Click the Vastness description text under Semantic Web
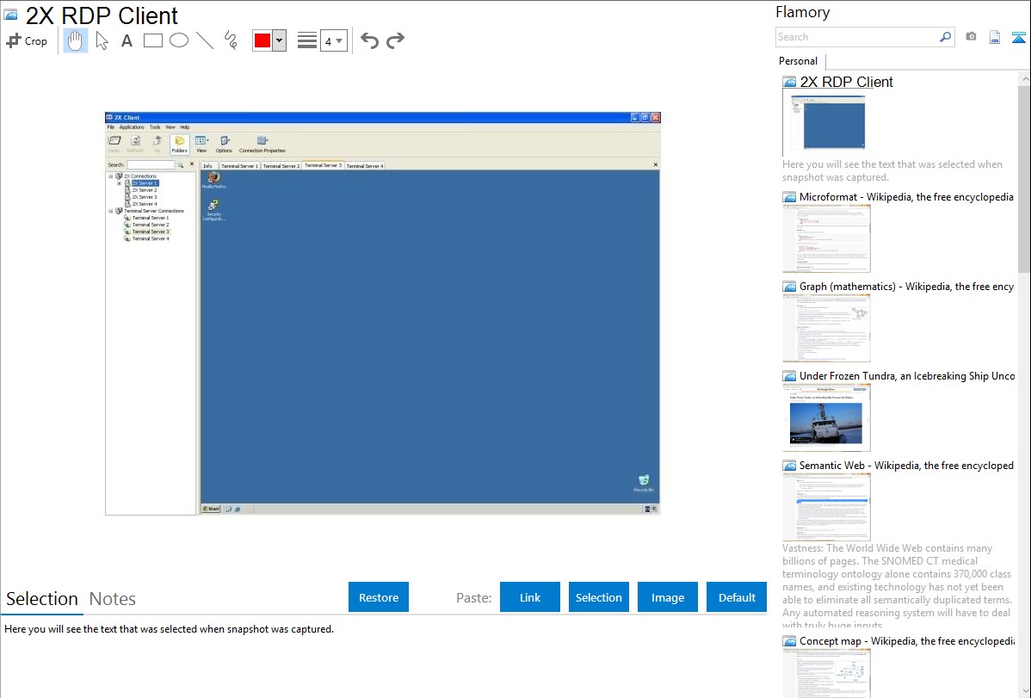Screen dimensions: 1031x698 (x=898, y=586)
